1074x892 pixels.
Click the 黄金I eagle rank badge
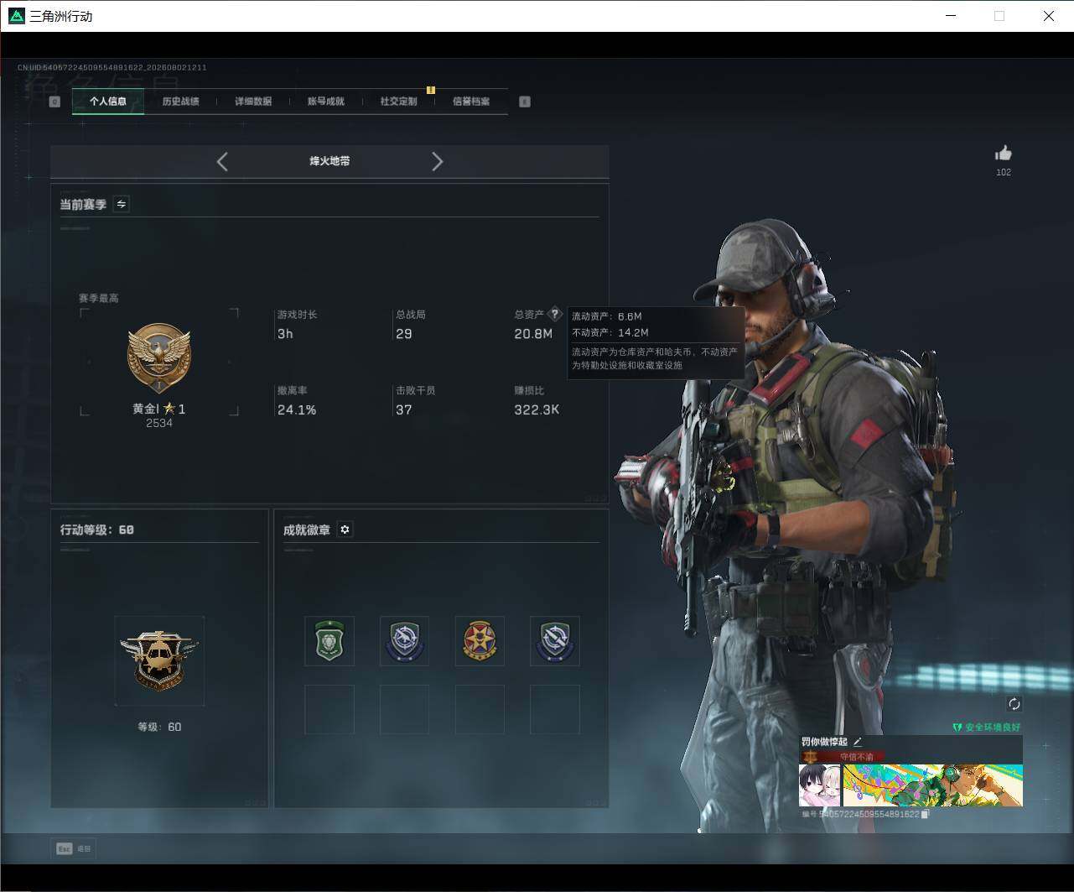[x=159, y=358]
